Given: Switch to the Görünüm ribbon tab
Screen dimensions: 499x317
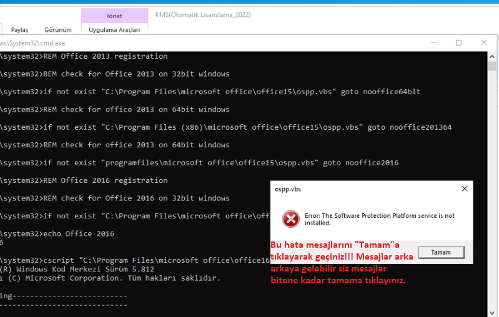Looking at the screenshot, I should click(x=57, y=29).
